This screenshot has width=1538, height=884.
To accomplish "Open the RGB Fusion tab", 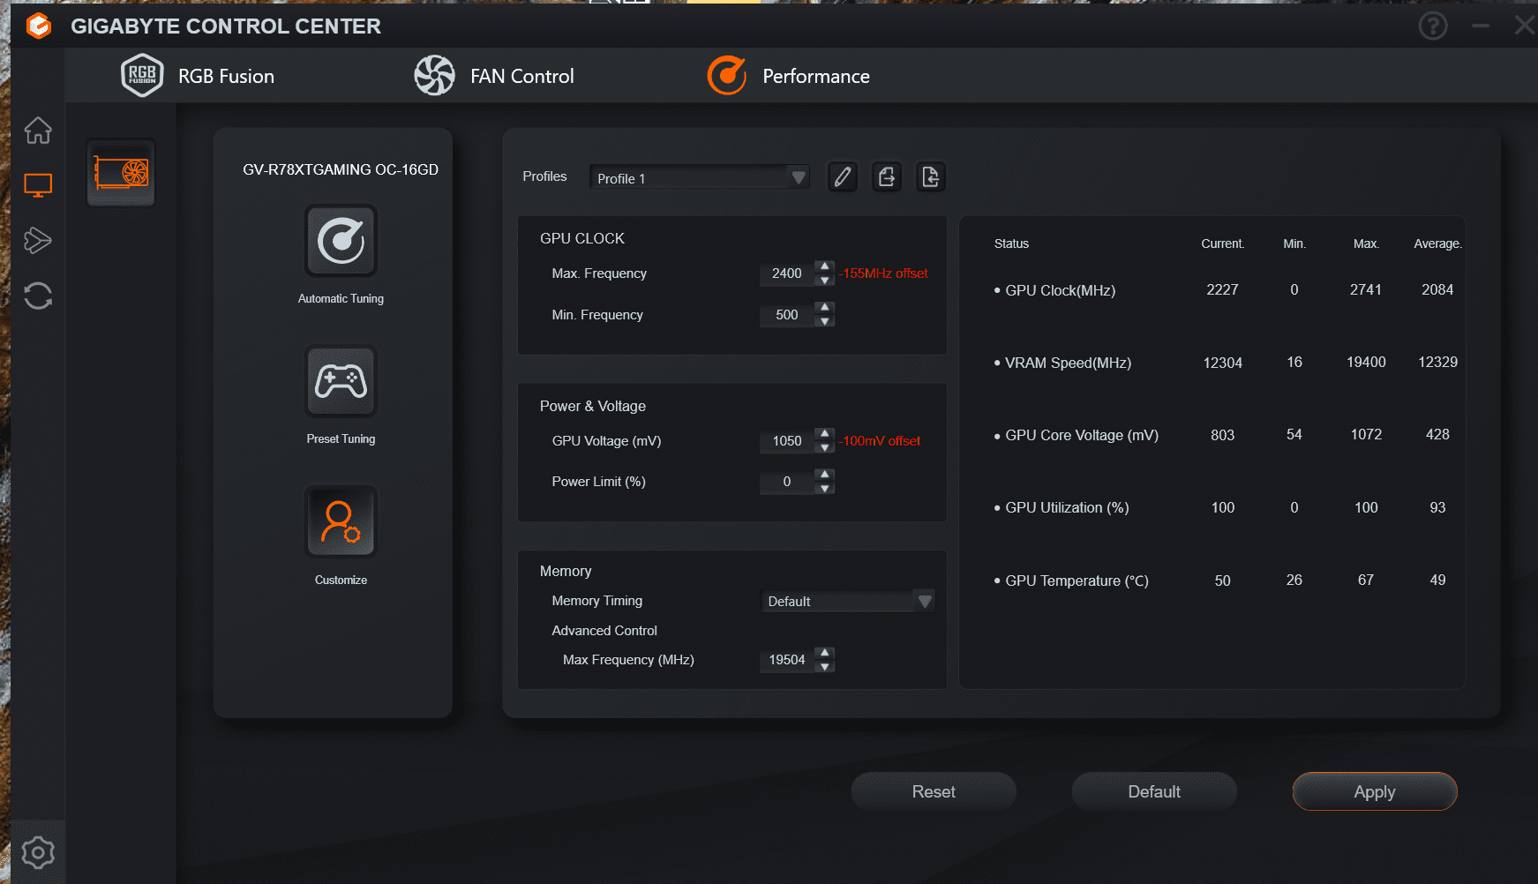I will coord(198,76).
